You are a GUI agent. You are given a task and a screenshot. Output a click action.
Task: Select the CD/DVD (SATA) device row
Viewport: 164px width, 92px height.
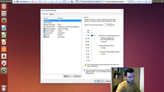pos(62,27)
